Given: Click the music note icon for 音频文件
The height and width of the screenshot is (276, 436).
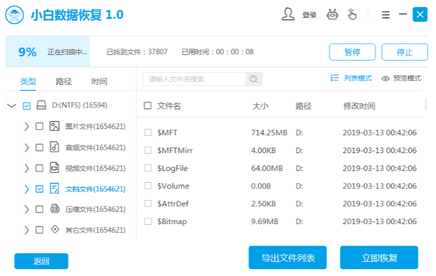Looking at the screenshot, I should tap(54, 147).
